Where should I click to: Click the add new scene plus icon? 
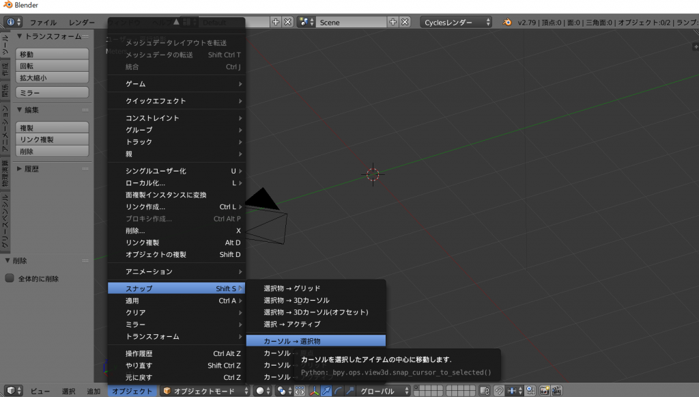tap(393, 22)
